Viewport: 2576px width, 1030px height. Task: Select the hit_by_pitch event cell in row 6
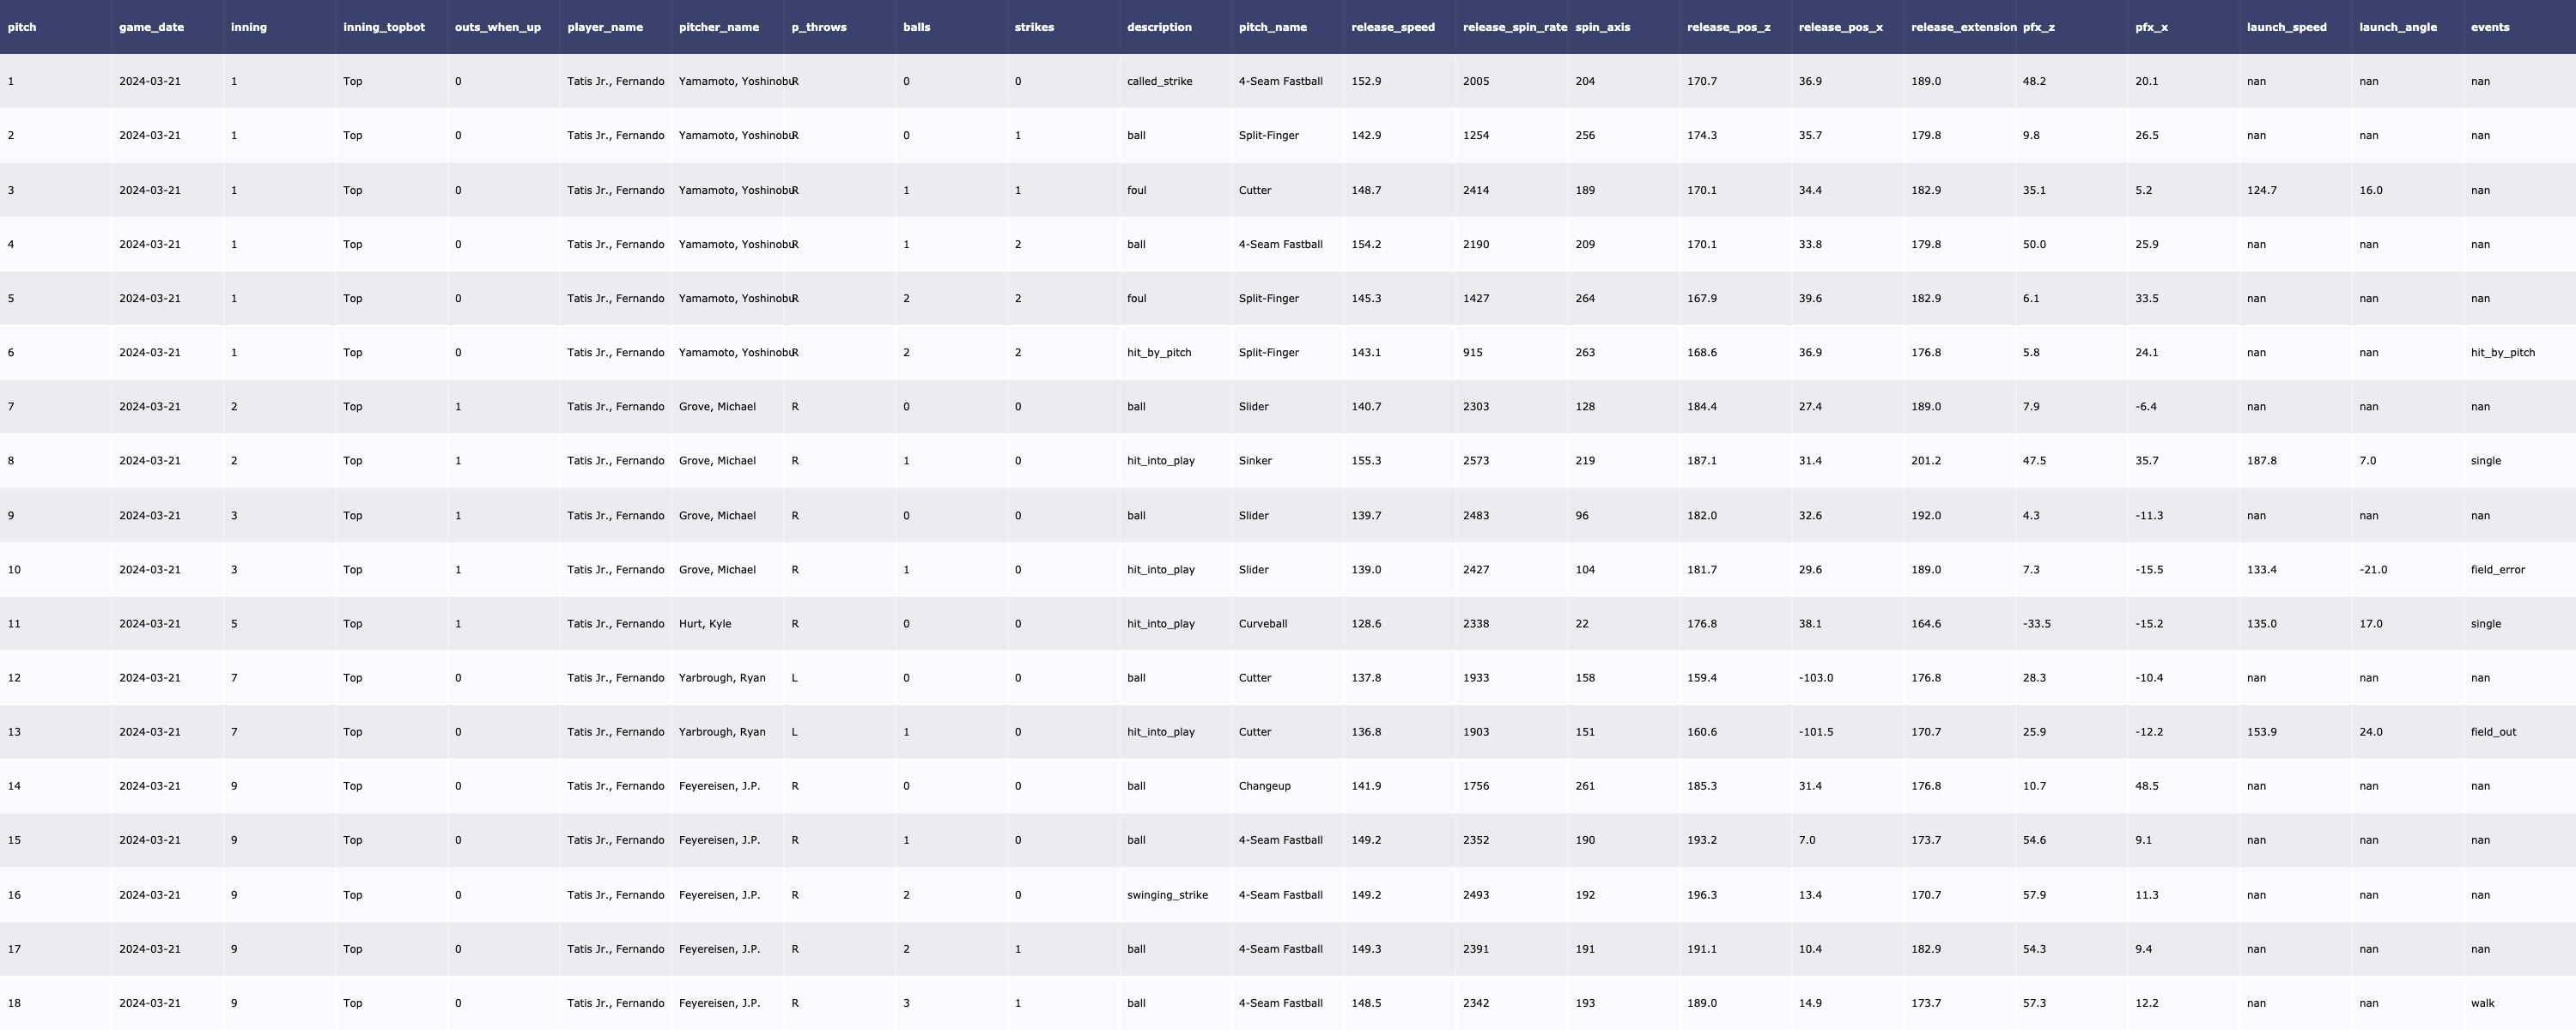point(2502,352)
